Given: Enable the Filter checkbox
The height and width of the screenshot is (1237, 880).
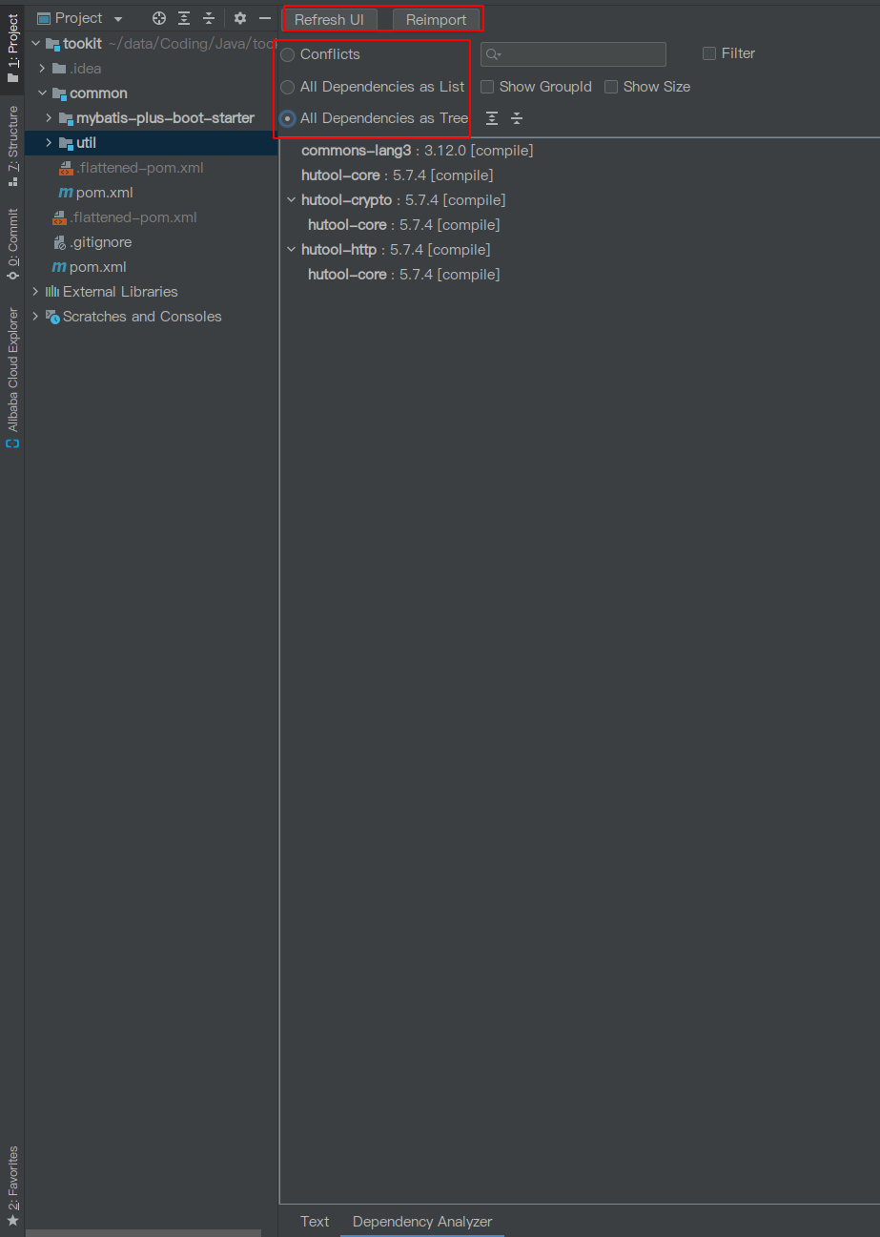Looking at the screenshot, I should (x=709, y=54).
